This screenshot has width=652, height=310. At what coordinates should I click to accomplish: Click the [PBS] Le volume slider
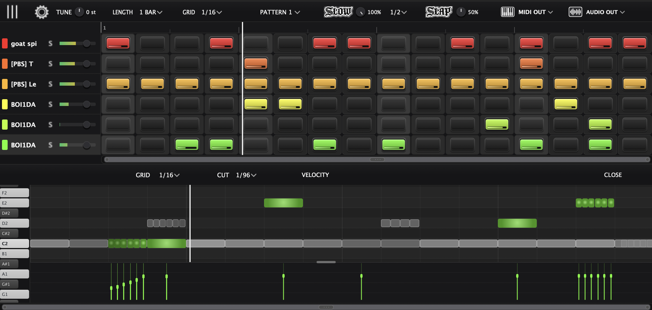click(x=77, y=84)
